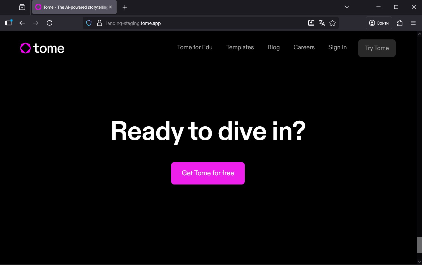The width and height of the screenshot is (422, 265).
Task: Open the Careers page
Action: coord(304,47)
